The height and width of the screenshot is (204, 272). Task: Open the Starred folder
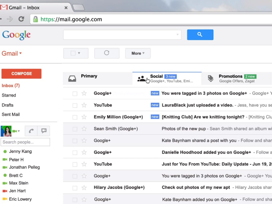[9, 95]
